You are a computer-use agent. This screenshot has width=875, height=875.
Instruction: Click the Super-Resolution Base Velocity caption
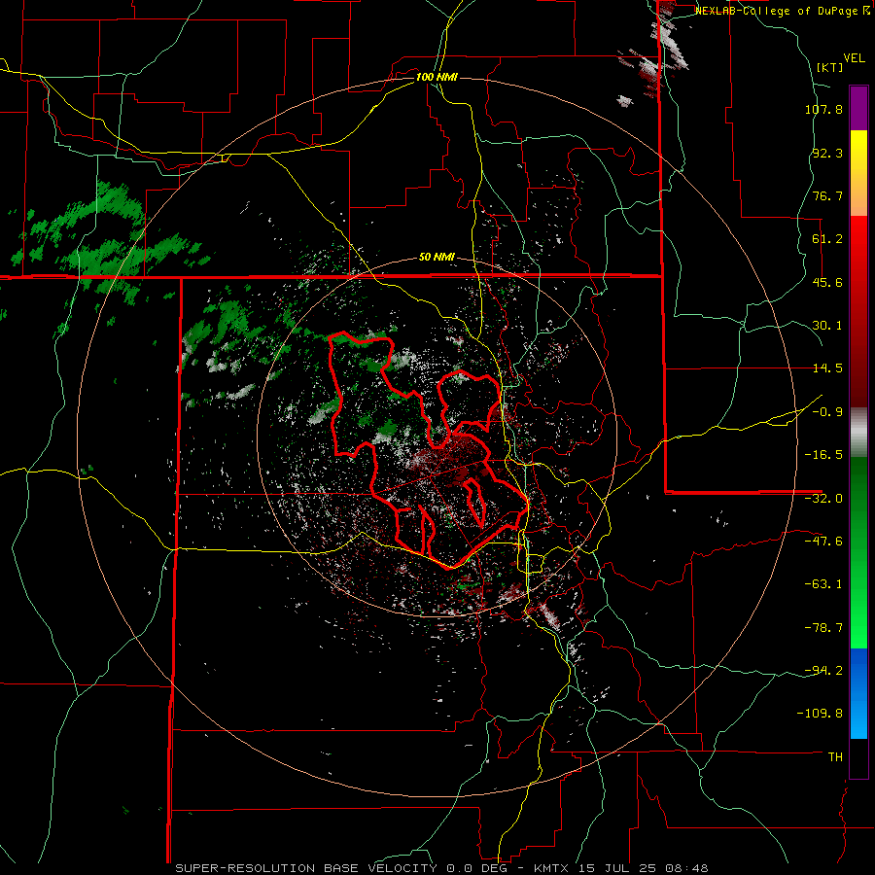pyautogui.click(x=441, y=868)
